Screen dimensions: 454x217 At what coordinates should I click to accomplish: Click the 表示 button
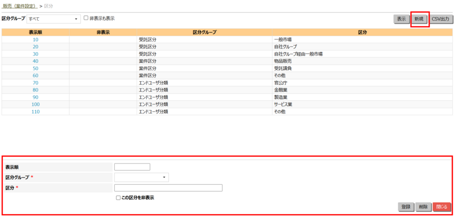tap(401, 19)
